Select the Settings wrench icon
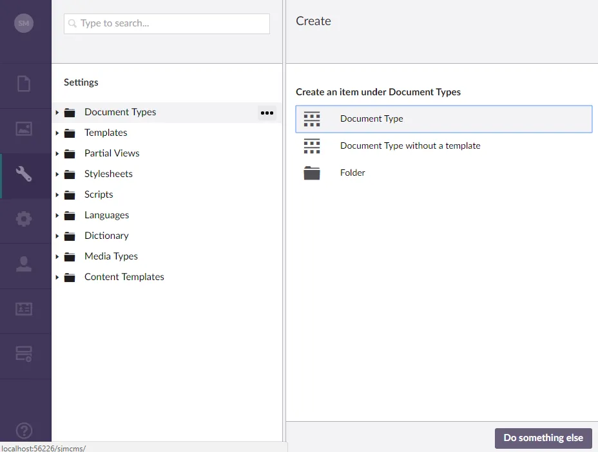598x452 pixels. [24, 174]
